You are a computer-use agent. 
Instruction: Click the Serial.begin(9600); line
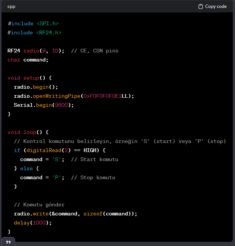click(x=44, y=105)
